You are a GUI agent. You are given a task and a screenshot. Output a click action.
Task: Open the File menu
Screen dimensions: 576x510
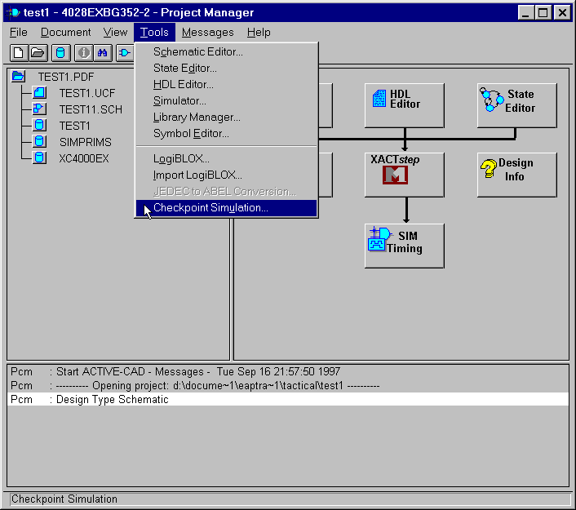click(19, 33)
